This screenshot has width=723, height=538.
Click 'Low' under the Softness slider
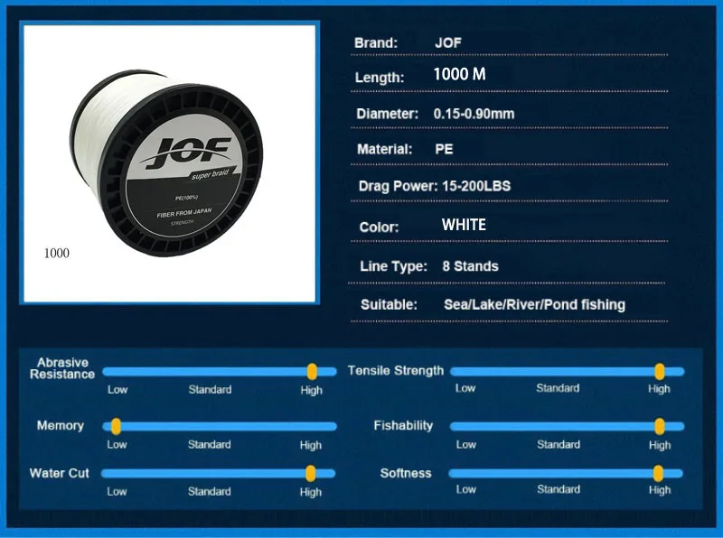click(466, 489)
